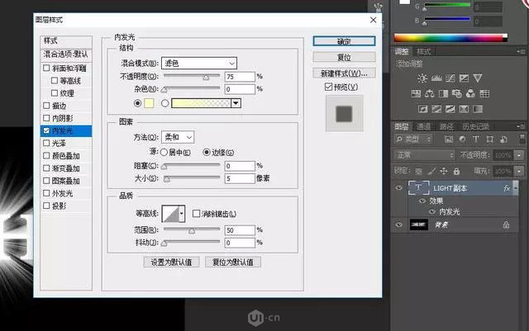
Task: Hide the LIGHT 副本 layer with eye icon
Action: click(399, 188)
